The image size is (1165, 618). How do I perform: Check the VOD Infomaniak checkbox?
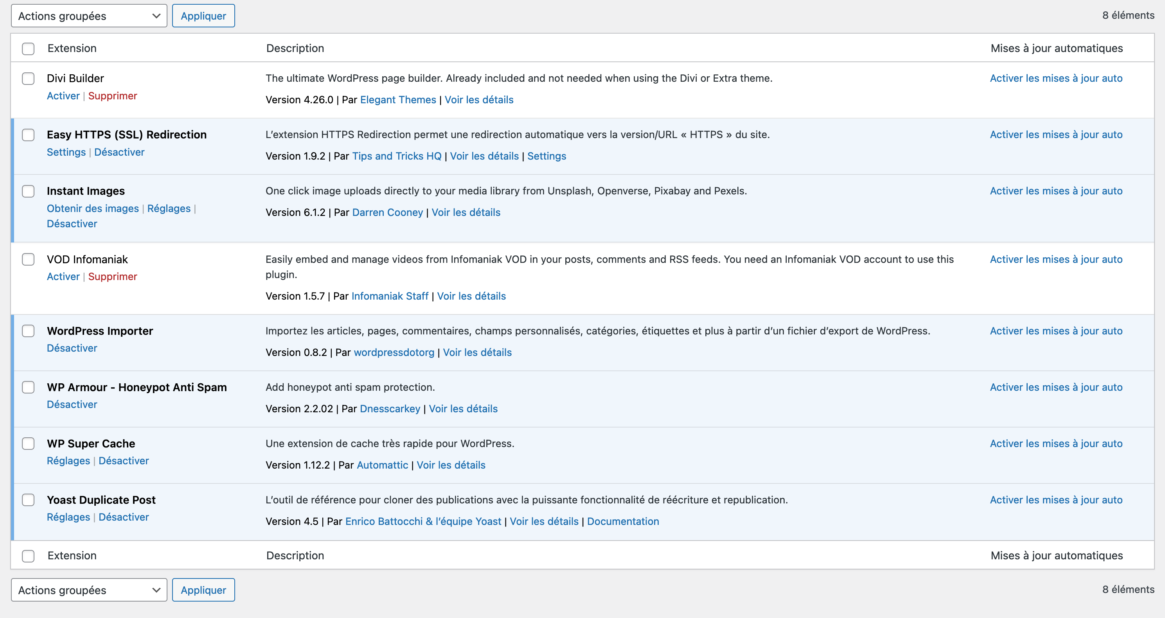tap(28, 259)
